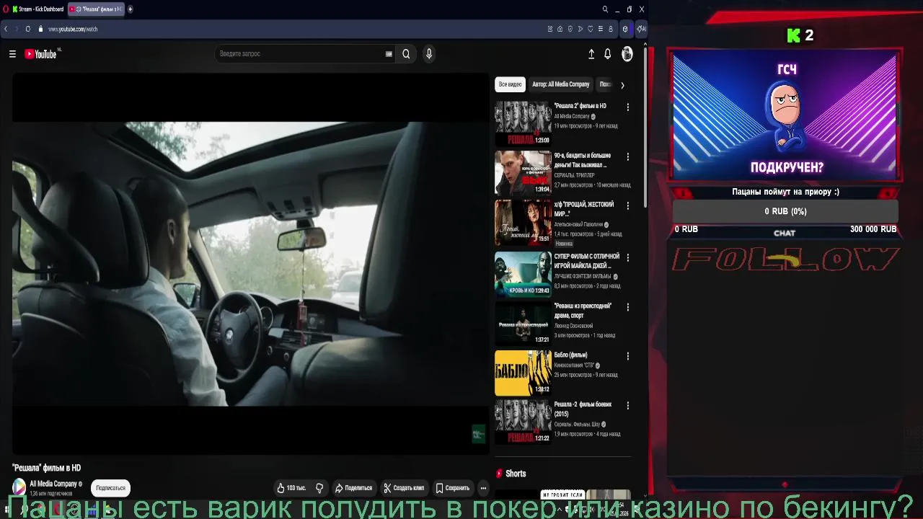Open the 90-е, бандиты video thumbnail
The image size is (923, 519).
(x=523, y=172)
